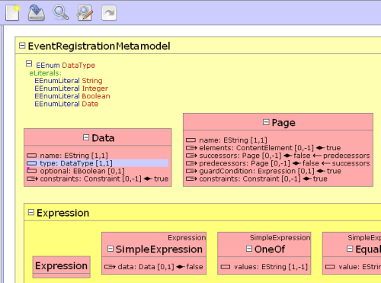Select EEnumLiteral Boolean
This screenshot has width=381, height=283.
[72, 96]
